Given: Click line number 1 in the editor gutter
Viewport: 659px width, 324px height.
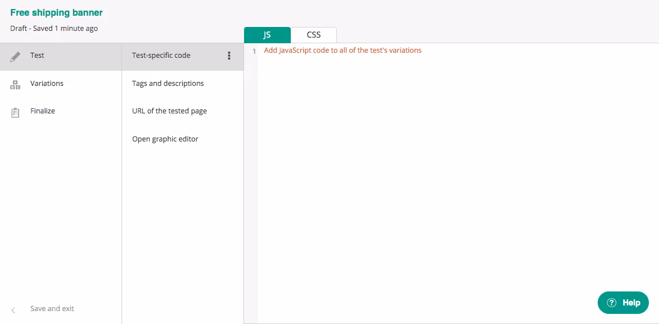Looking at the screenshot, I should (254, 51).
